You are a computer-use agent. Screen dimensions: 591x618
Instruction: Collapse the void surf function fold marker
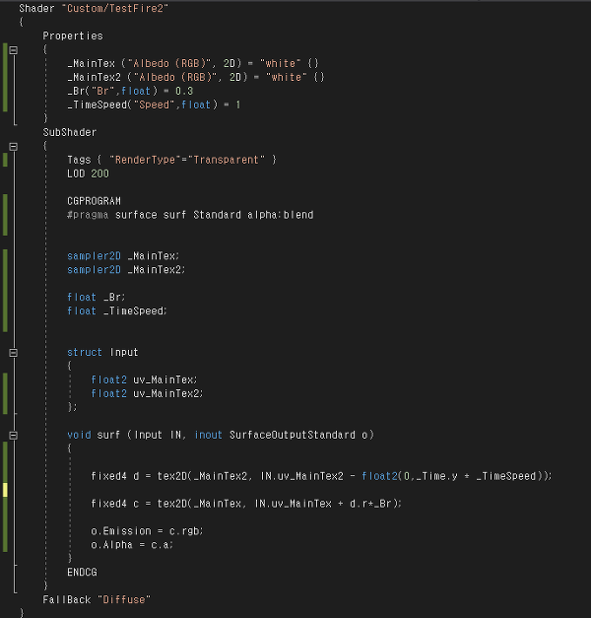[13, 435]
